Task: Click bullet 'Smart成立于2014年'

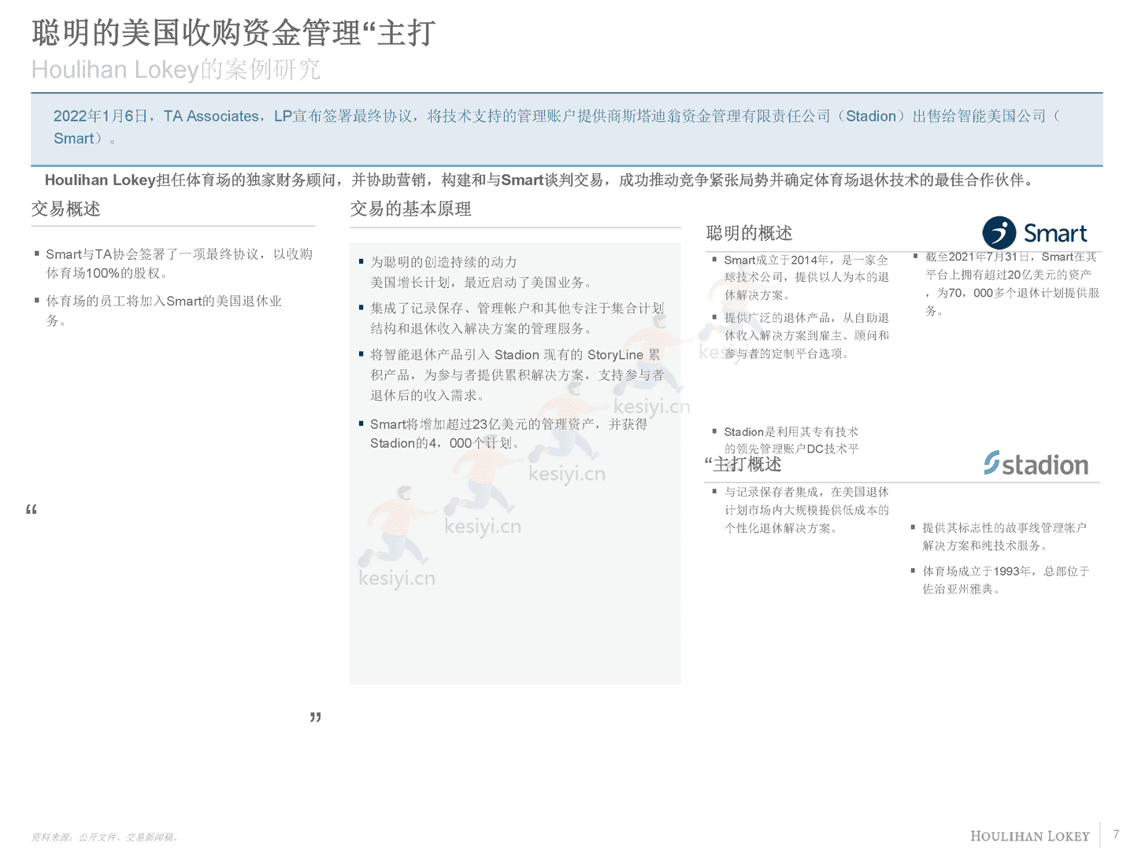Action: coord(800,277)
